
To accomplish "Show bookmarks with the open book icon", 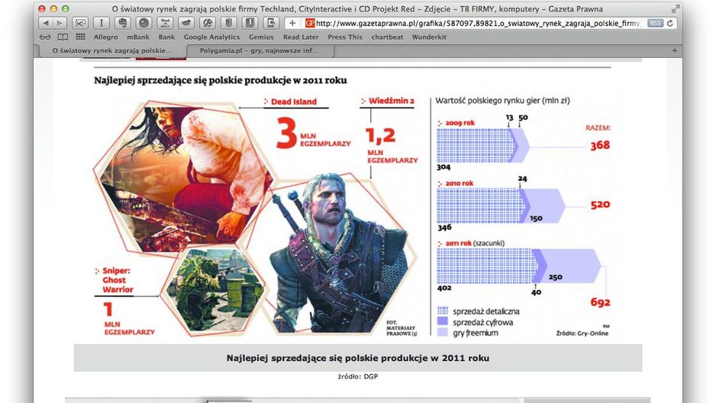I will click(x=63, y=37).
